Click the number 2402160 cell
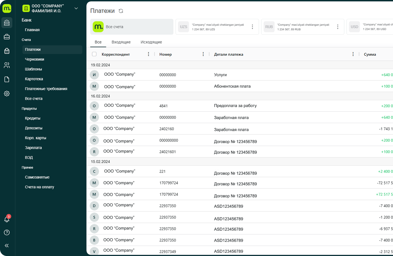 tap(167, 129)
